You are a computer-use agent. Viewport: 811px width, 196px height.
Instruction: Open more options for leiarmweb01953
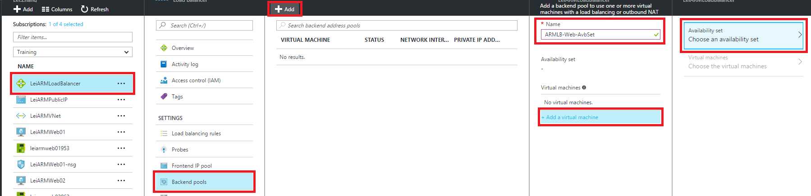point(121,148)
